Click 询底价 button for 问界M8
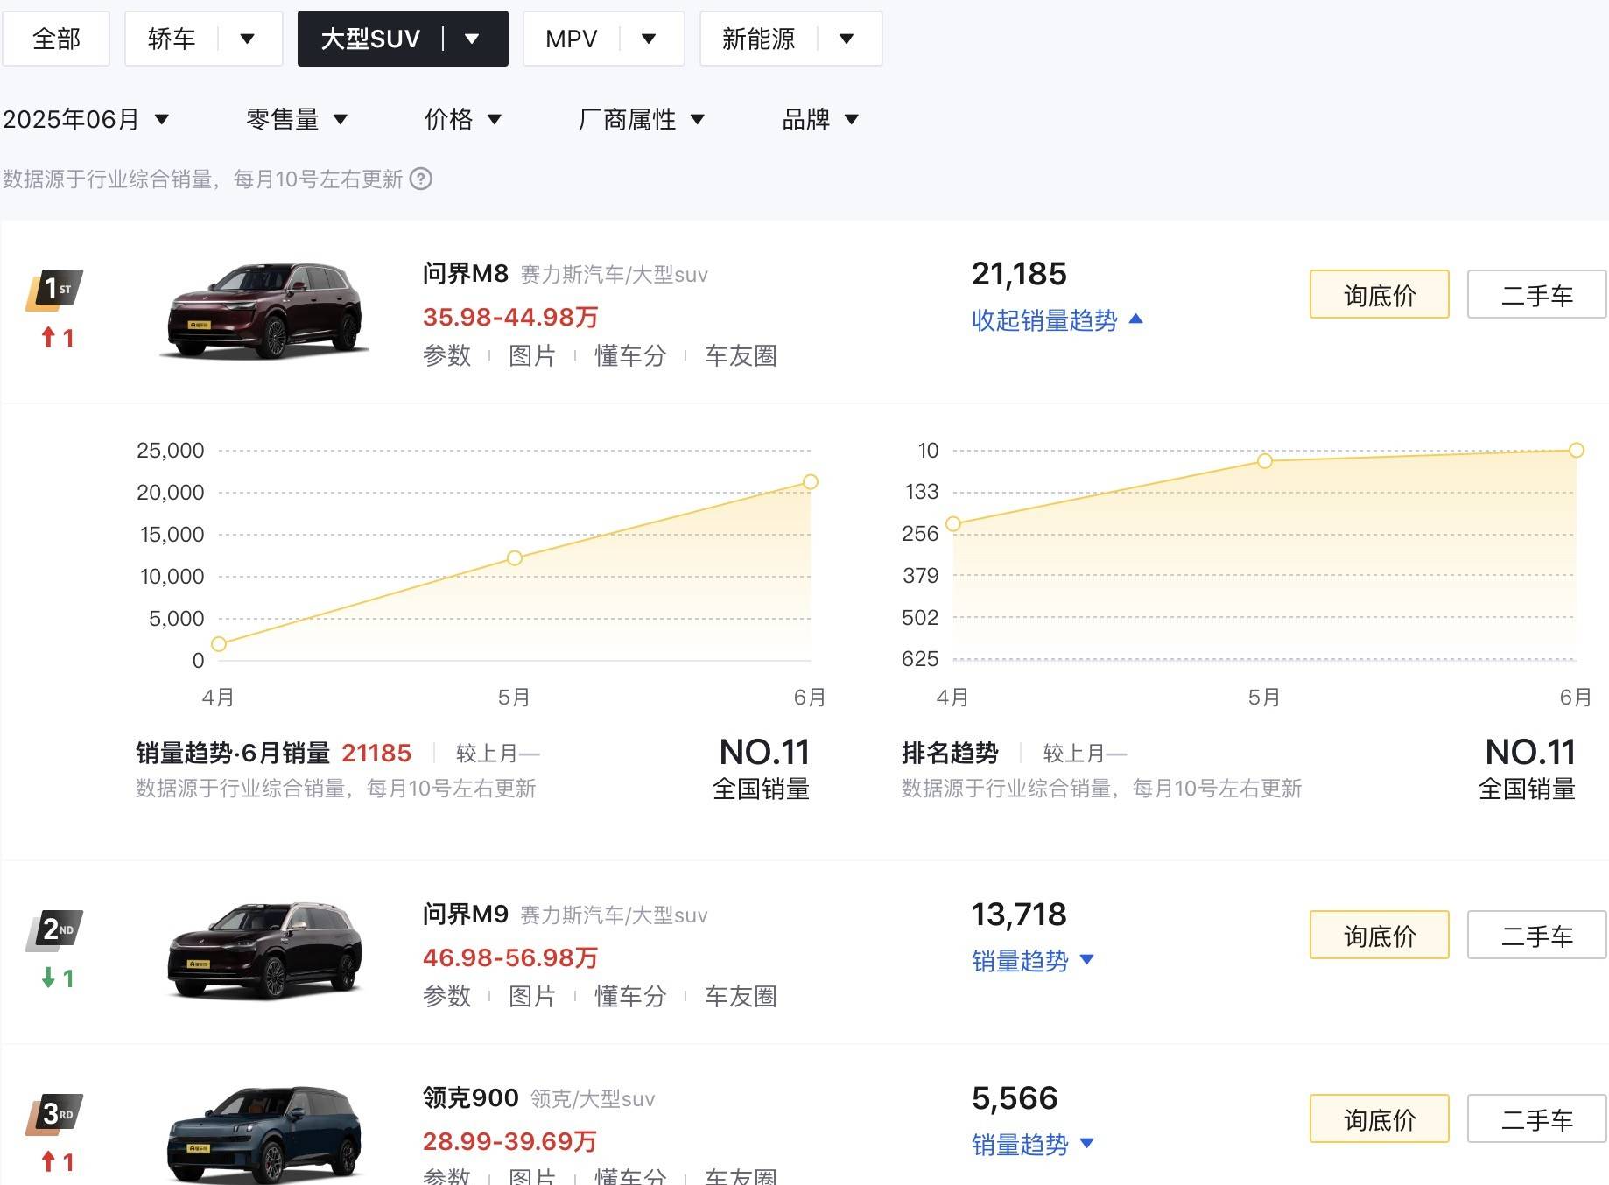Screen dimensions: 1609x1185 tap(1379, 295)
